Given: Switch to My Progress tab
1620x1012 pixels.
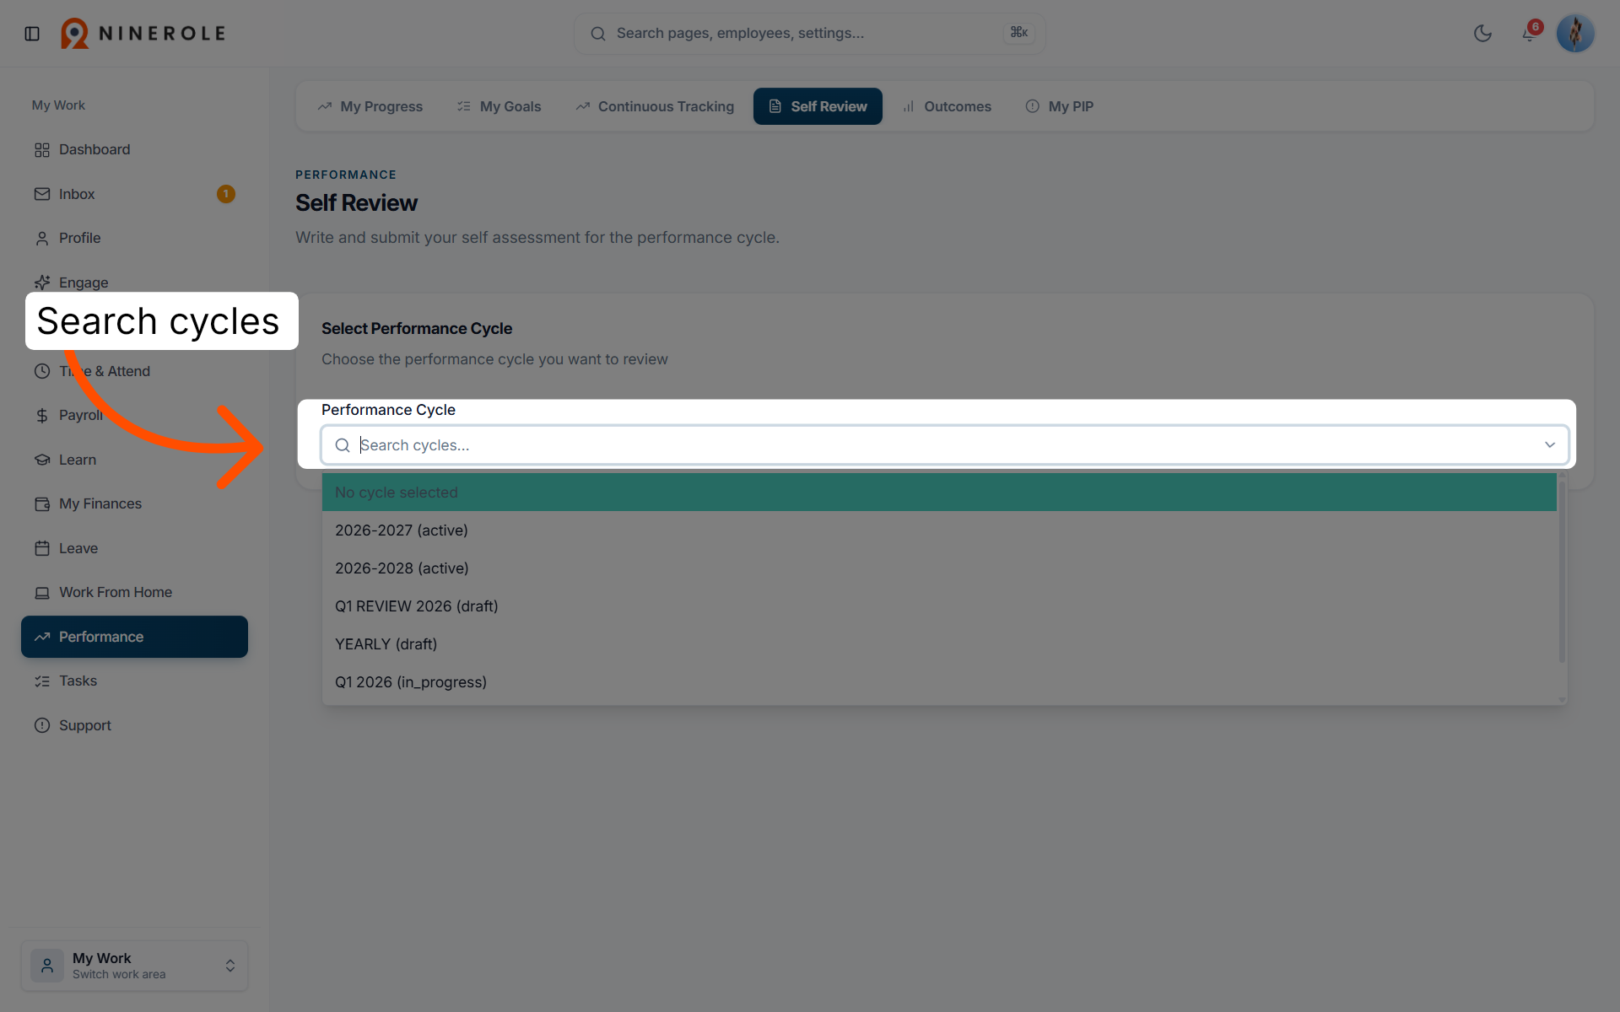Looking at the screenshot, I should tap(370, 106).
